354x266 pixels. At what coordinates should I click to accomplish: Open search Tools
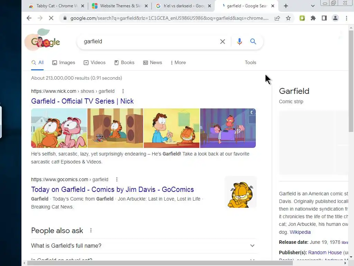(x=250, y=63)
